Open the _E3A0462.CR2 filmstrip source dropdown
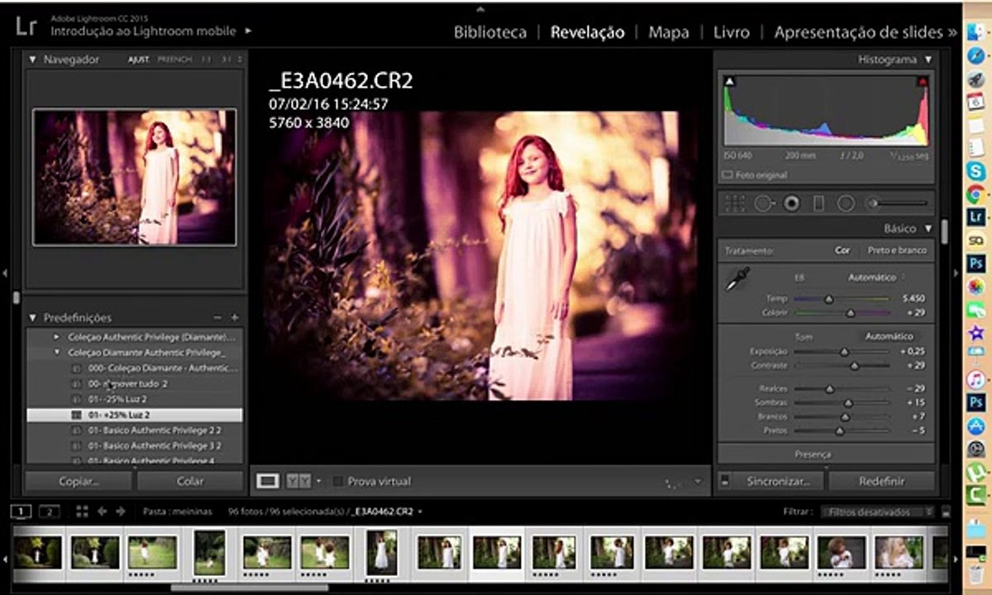Viewport: 992px width, 595px height. coord(389,512)
